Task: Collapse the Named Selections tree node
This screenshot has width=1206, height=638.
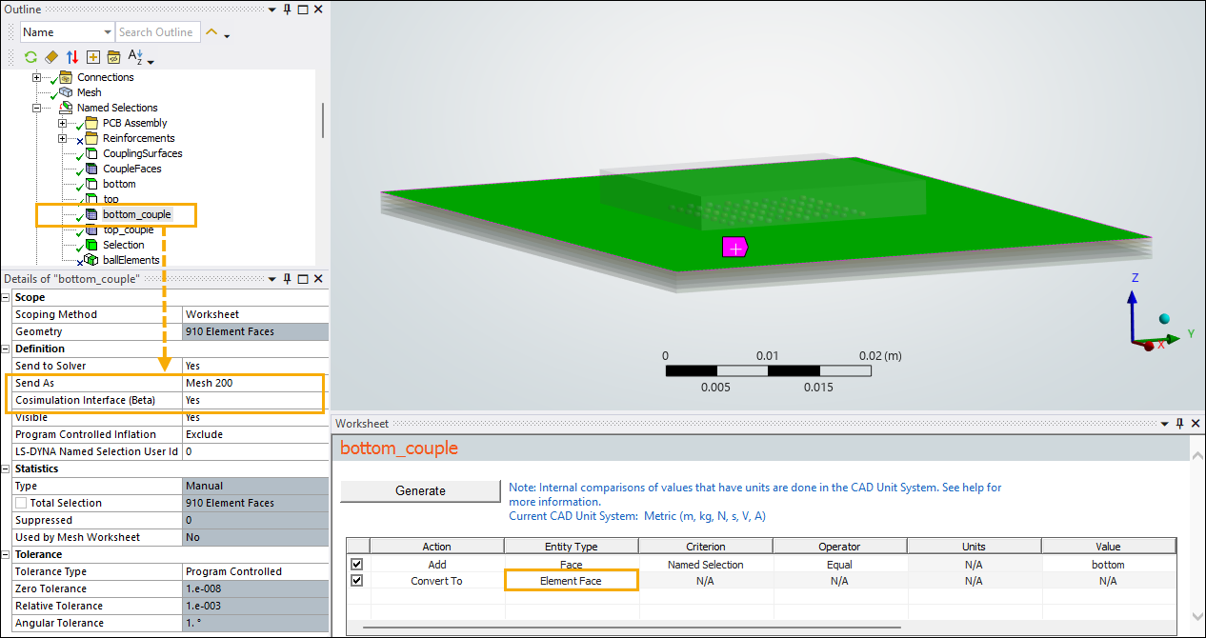Action: click(x=37, y=108)
